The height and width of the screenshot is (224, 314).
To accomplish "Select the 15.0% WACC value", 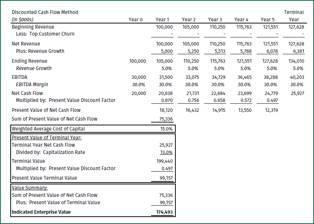I will pos(167,129).
